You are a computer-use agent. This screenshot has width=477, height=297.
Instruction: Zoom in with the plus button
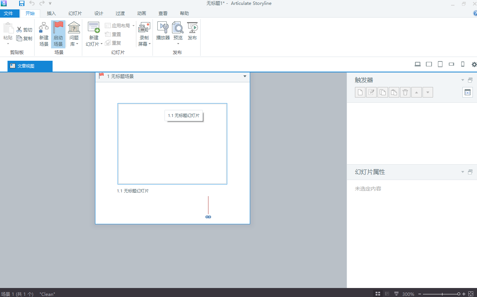(464, 294)
